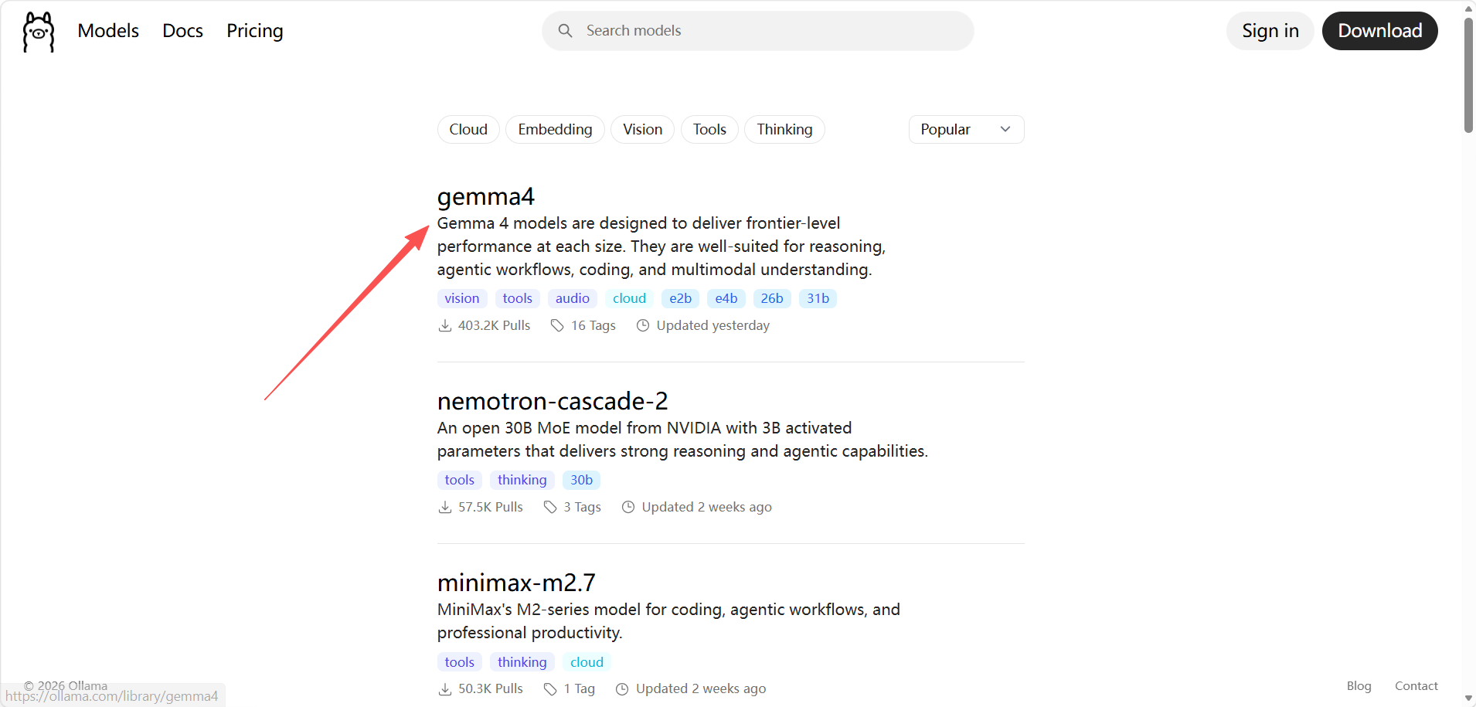Click tag icon beside 3 Tags
This screenshot has width=1476, height=707.
pos(550,508)
